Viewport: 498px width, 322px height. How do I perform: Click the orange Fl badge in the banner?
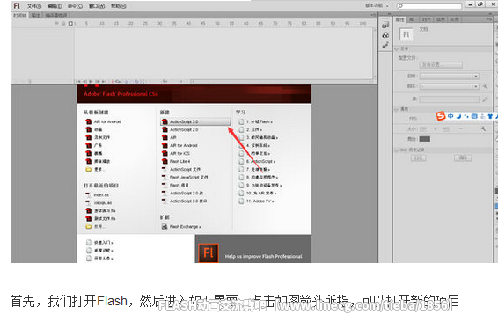[209, 252]
